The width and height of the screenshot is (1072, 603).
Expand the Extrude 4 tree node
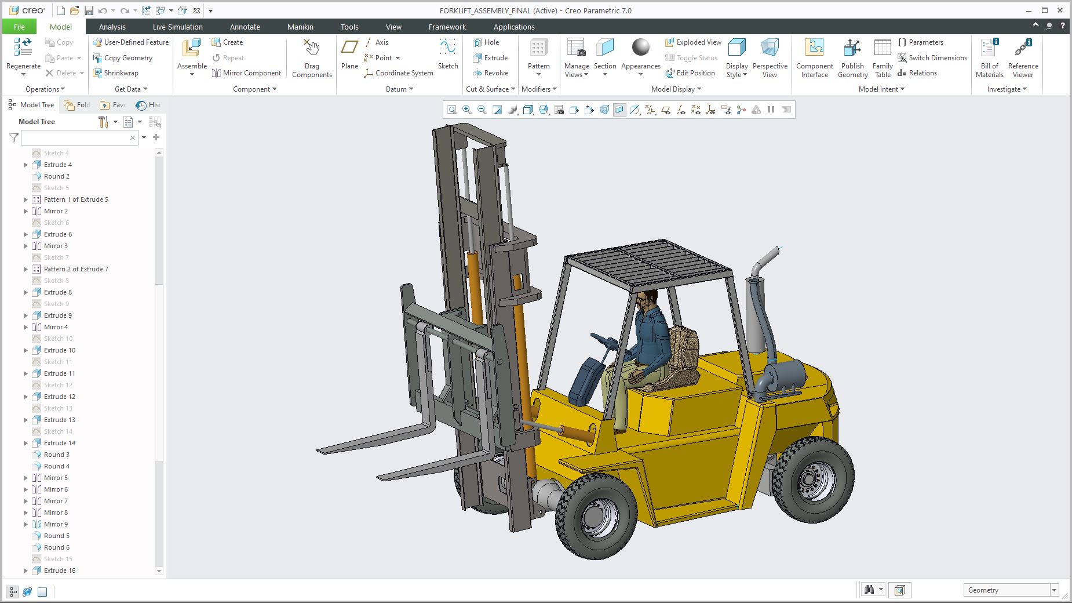(25, 165)
